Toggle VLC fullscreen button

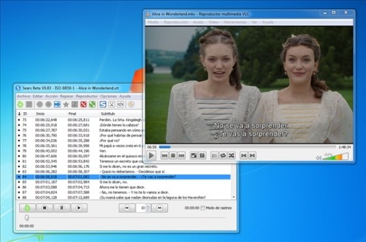tap(193, 155)
